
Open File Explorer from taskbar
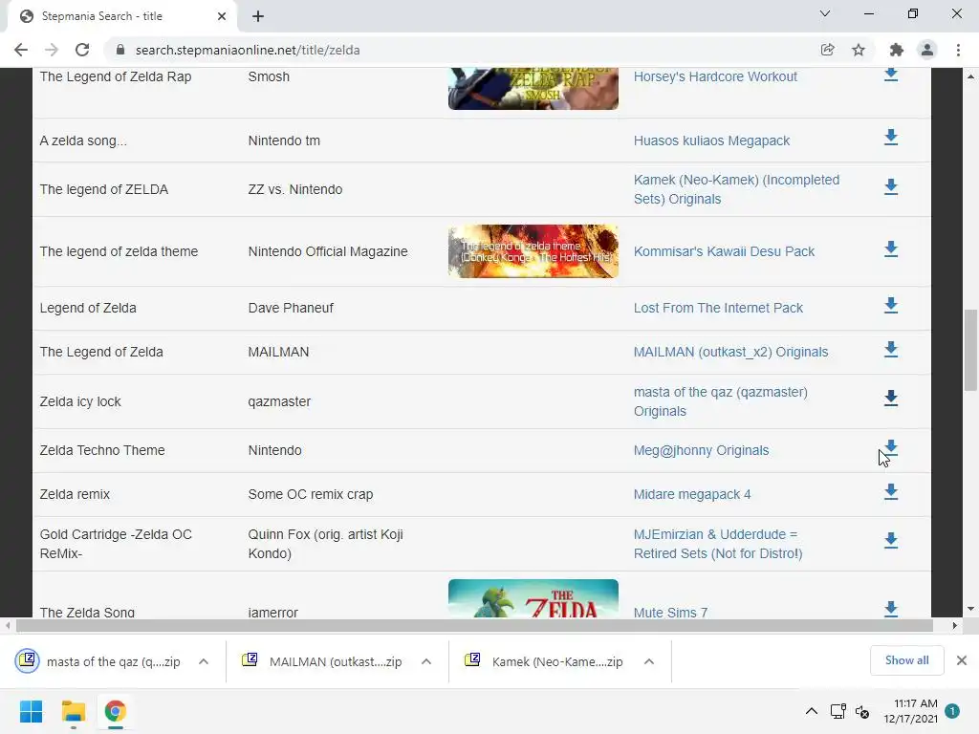point(73,711)
